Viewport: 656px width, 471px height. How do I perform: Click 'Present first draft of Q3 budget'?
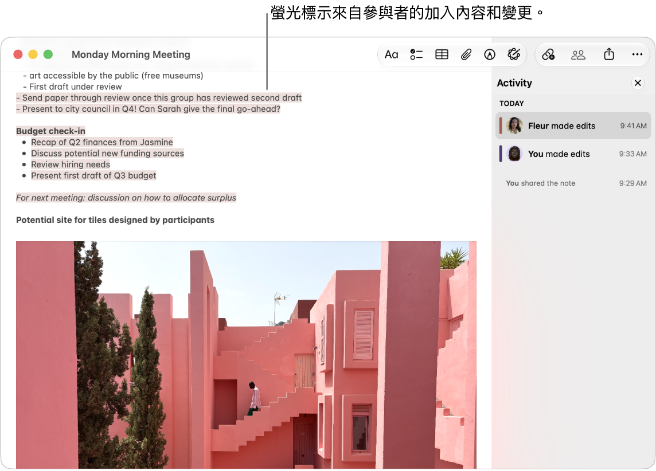(93, 175)
